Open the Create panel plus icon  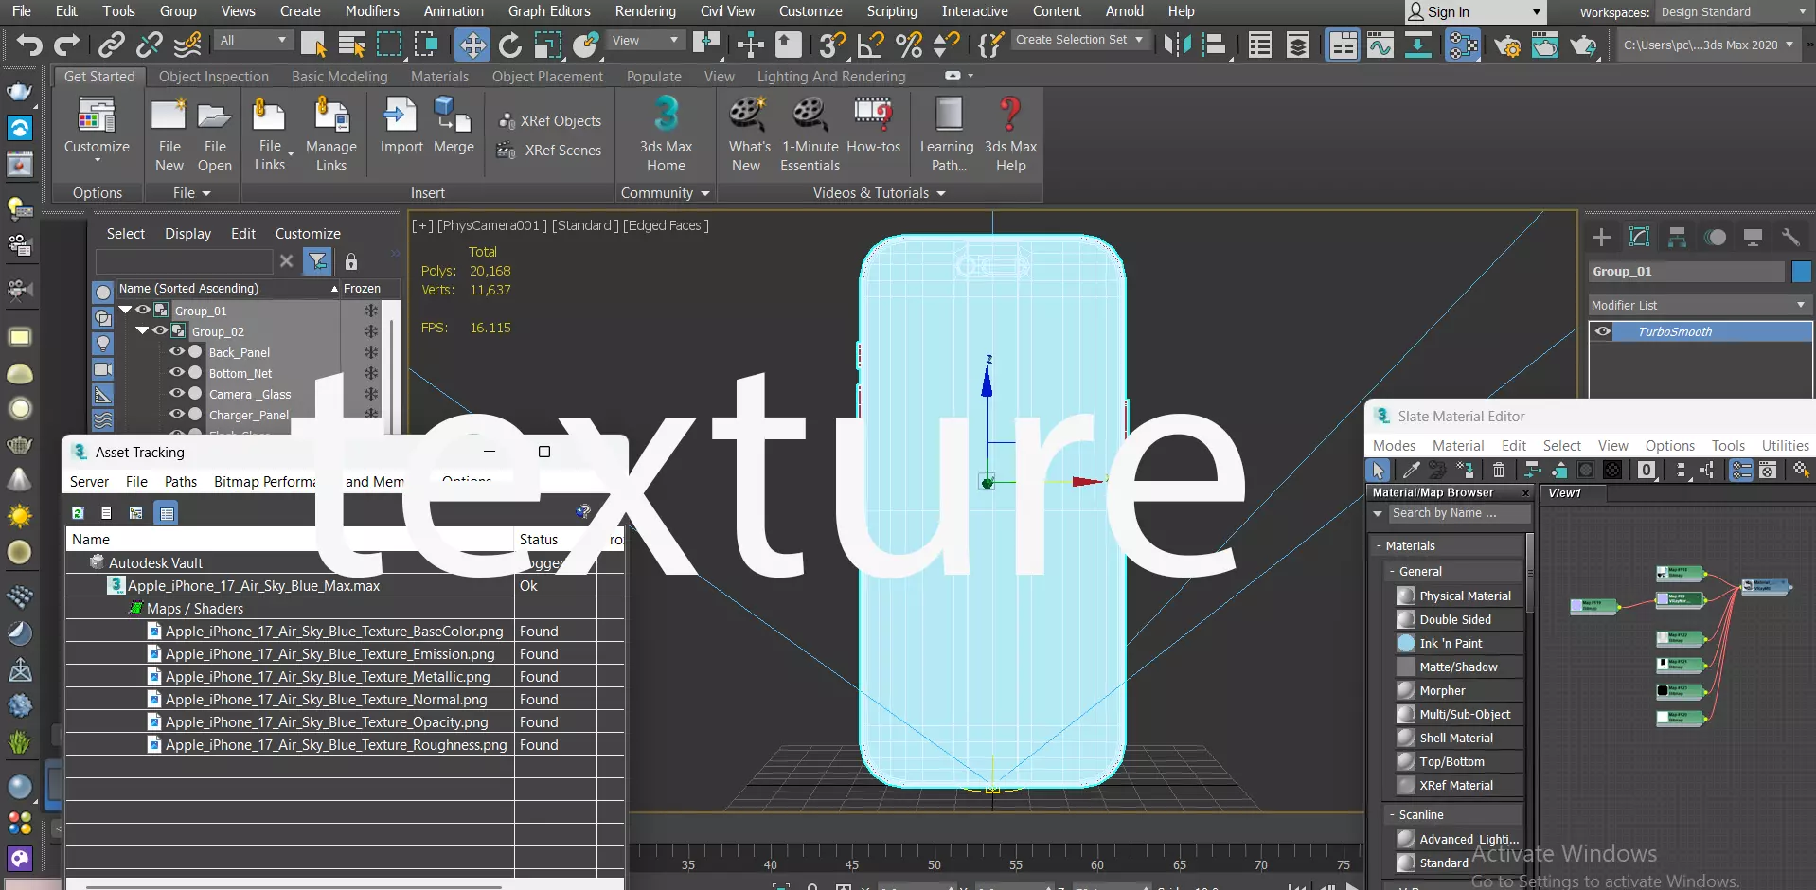pyautogui.click(x=1601, y=238)
